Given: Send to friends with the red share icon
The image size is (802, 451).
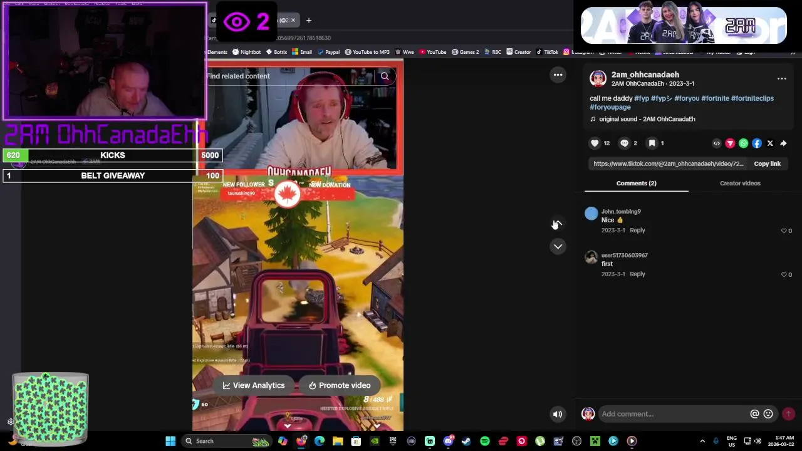Looking at the screenshot, I should (x=730, y=143).
